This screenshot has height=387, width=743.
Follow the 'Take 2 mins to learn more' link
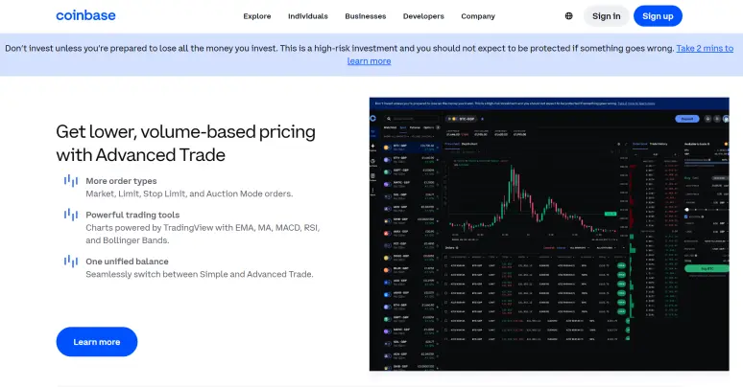point(705,48)
